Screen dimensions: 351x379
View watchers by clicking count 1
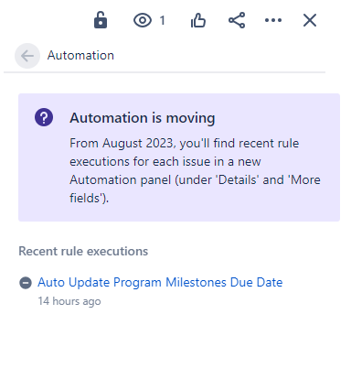(163, 20)
